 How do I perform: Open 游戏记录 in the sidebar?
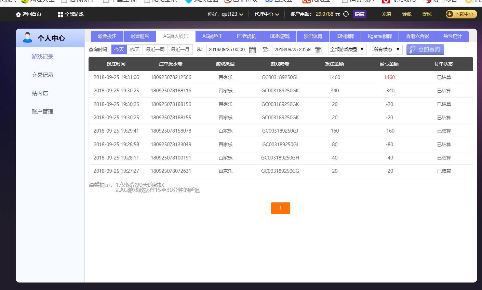(x=42, y=57)
